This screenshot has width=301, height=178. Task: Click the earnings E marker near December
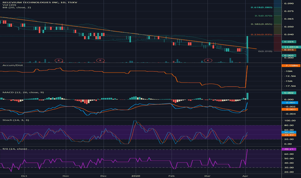[100, 61]
